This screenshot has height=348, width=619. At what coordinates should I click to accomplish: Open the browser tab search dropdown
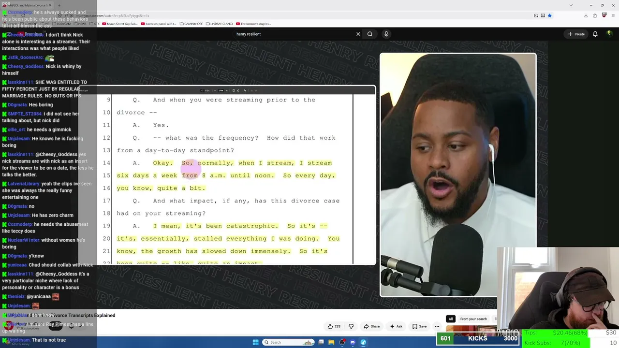pos(571,5)
